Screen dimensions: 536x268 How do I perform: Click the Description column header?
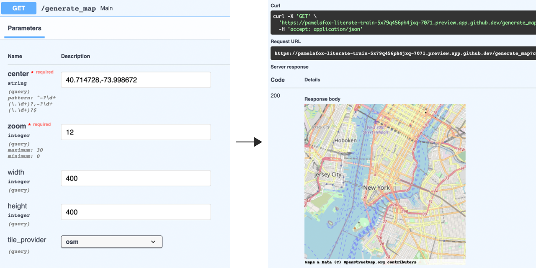pyautogui.click(x=75, y=56)
